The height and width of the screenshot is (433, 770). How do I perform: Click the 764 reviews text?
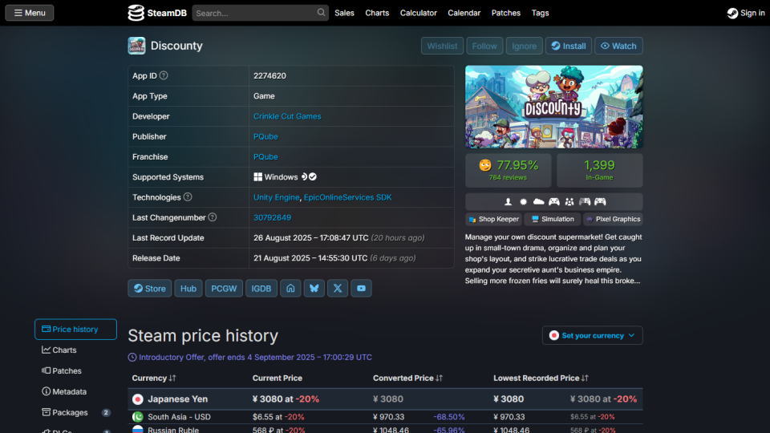pos(508,178)
